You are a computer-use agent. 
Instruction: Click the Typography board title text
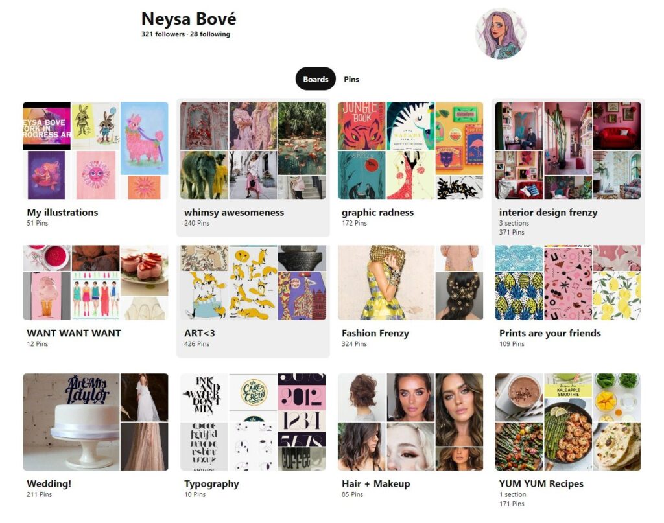[211, 484]
